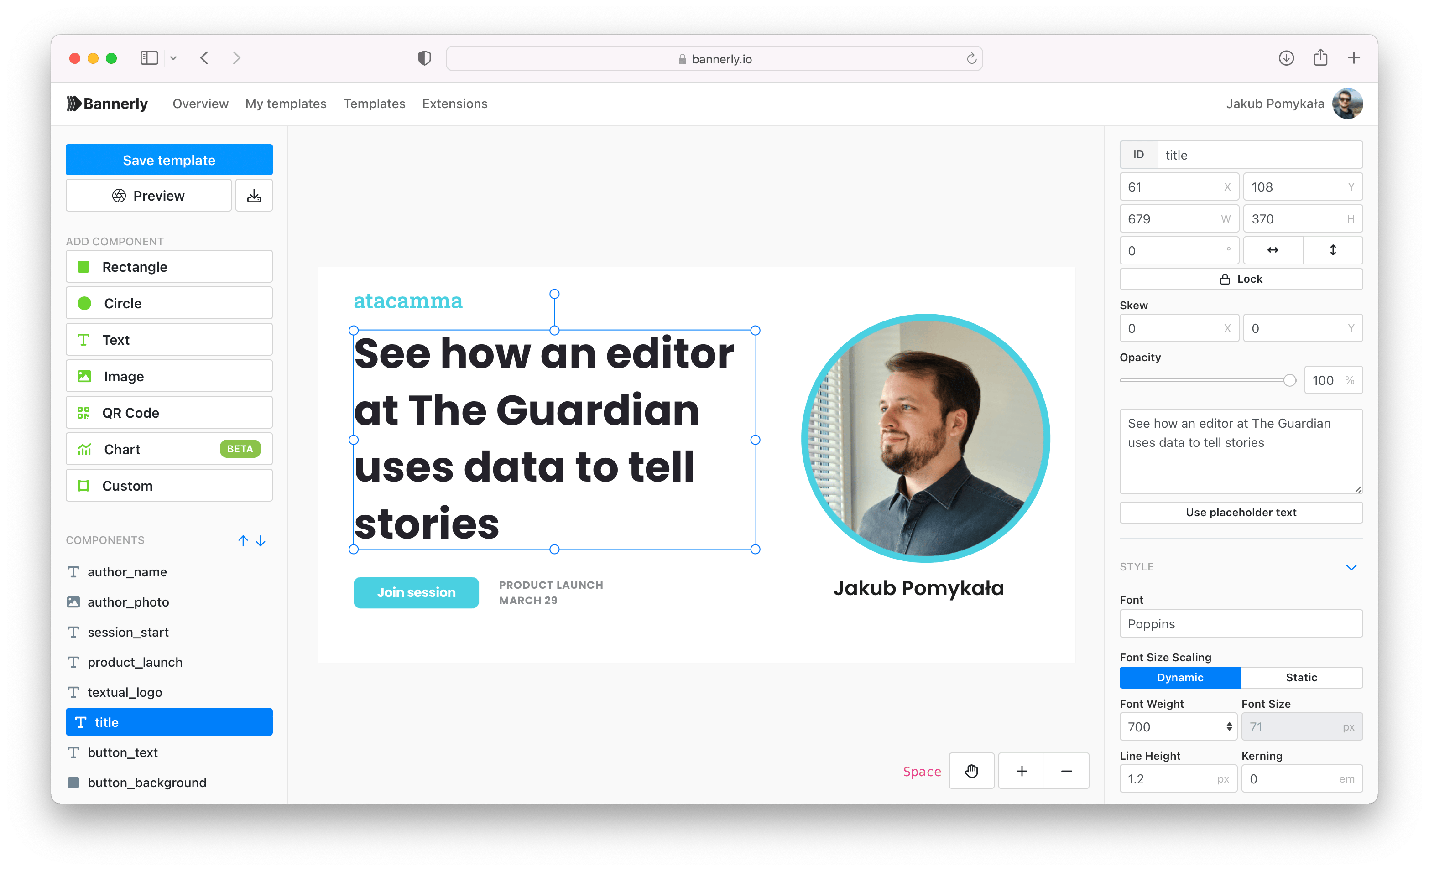Flip horizontally with the horizontal arrows icon
Image resolution: width=1429 pixels, height=871 pixels.
tap(1273, 250)
